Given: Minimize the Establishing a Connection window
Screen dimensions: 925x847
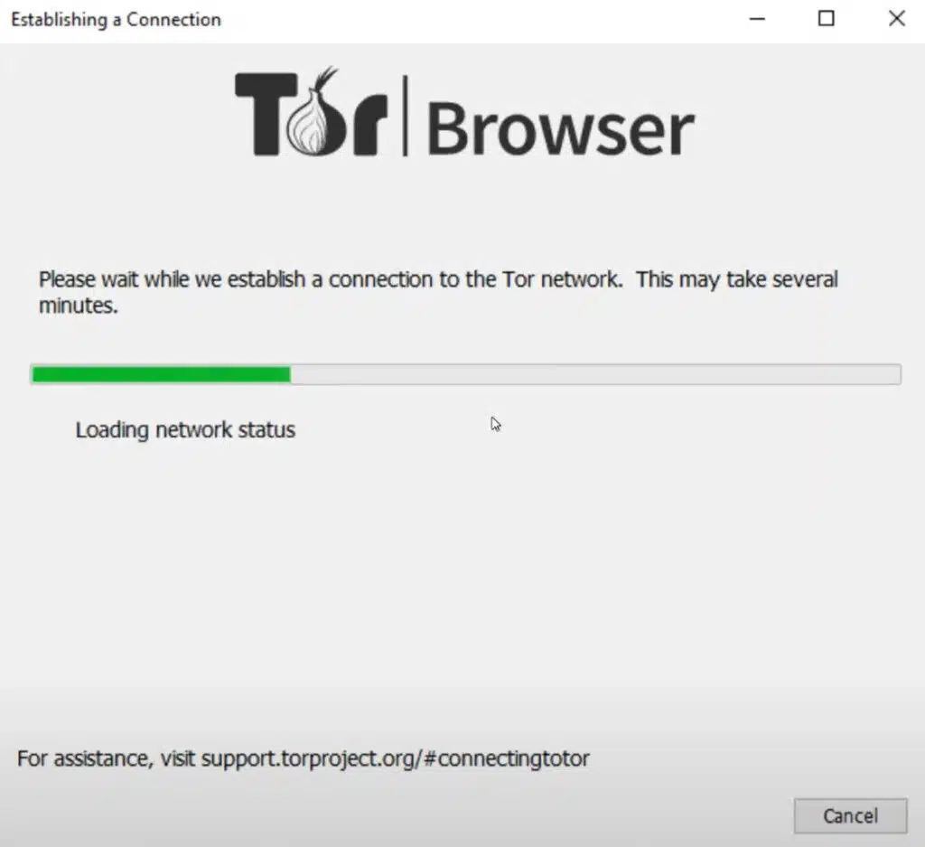Looking at the screenshot, I should pyautogui.click(x=757, y=19).
